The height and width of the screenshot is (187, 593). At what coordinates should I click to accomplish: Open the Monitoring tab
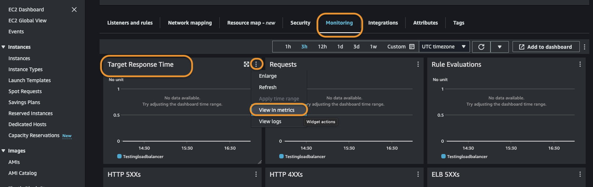coord(339,23)
